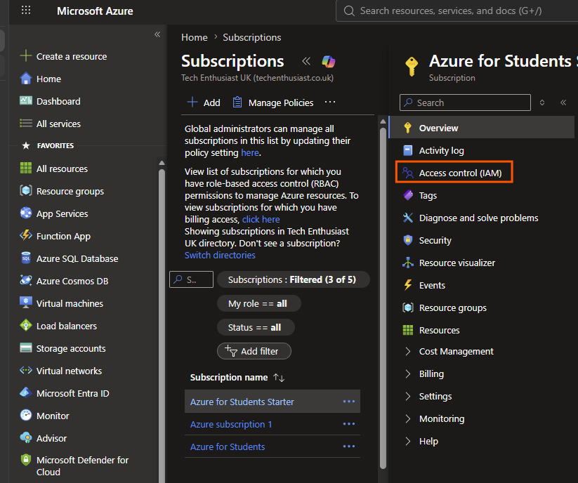This screenshot has height=483, width=578.
Task: Click the Diagnose and solve problems wrench icon
Action: (x=408, y=218)
